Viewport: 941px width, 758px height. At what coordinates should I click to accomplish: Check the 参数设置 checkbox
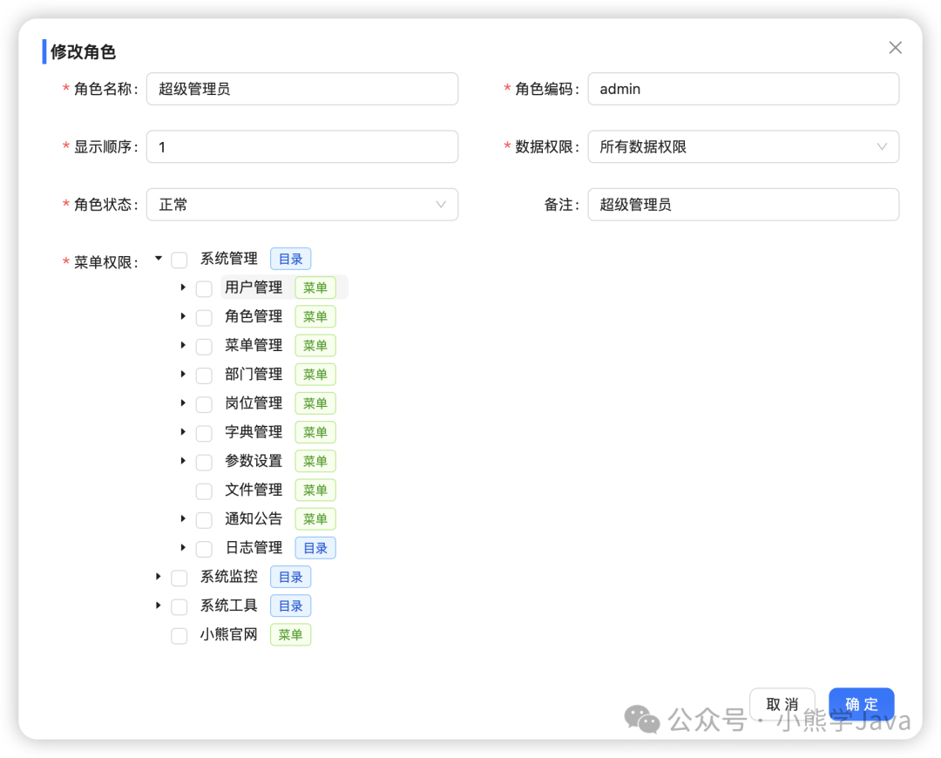click(x=204, y=462)
